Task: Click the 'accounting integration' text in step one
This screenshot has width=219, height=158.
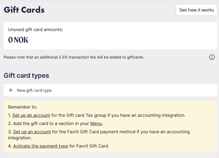Action: pyautogui.click(x=161, y=115)
